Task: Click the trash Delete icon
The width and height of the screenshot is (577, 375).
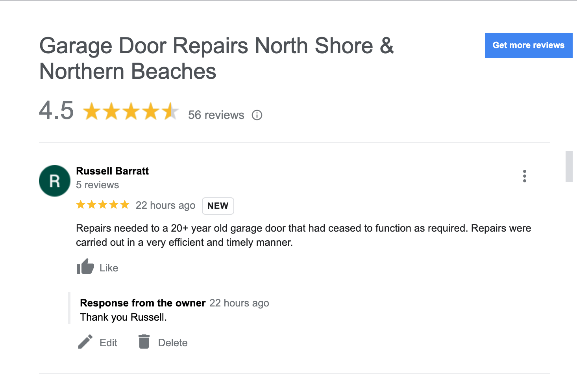Action: 144,341
